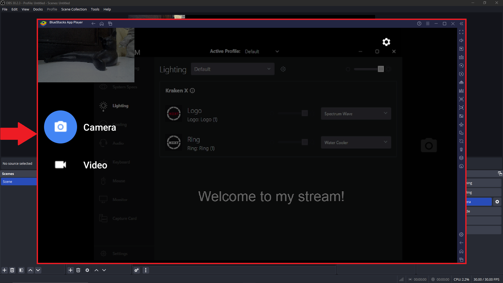
Task: Open BlueStacks recent apps from title bar
Action: pos(110,24)
